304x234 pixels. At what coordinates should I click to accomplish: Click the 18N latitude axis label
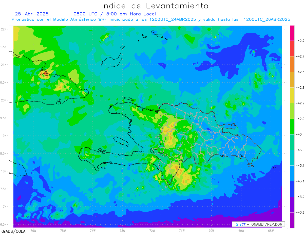(x=4, y=171)
